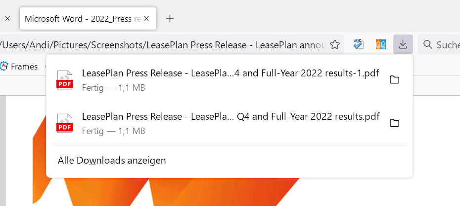Switch to the Microsoft Word tab

[x=82, y=19]
